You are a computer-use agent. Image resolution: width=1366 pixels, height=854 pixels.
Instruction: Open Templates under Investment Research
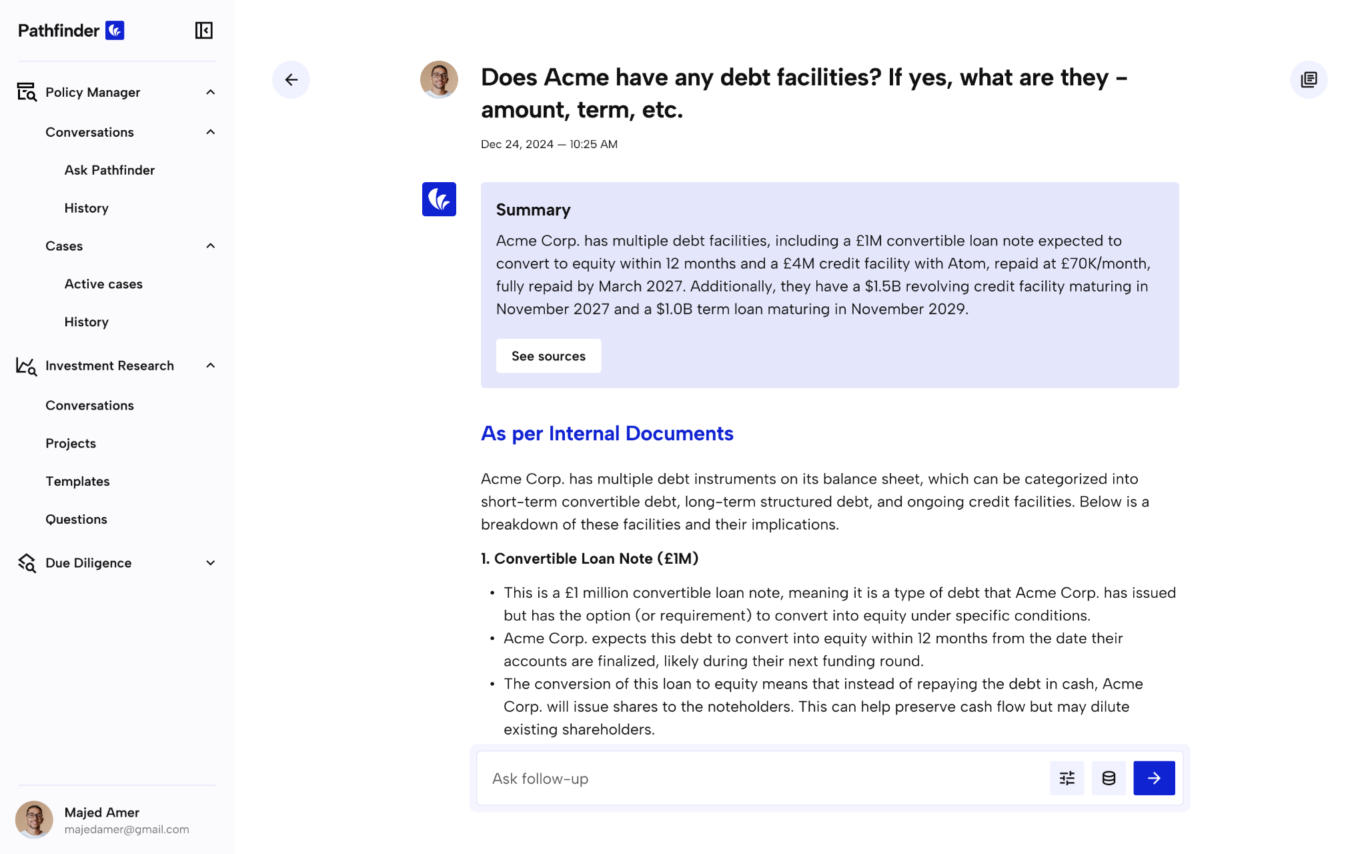click(x=77, y=482)
